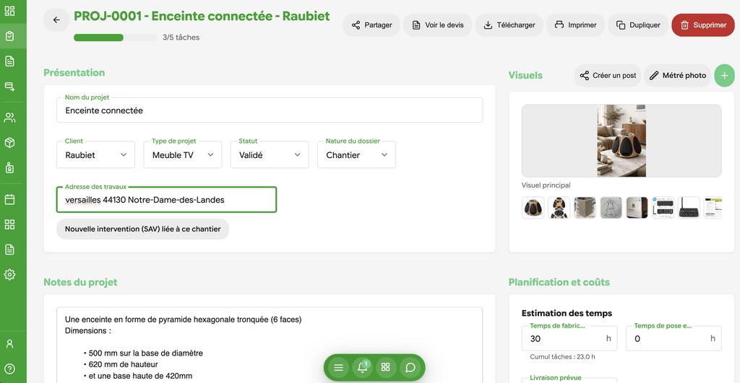Open the help question mark in sidebar
This screenshot has width=740, height=383.
pos(10,369)
